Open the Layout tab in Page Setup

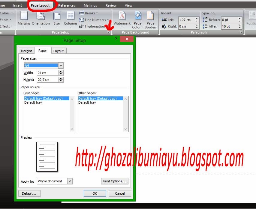pos(59,51)
